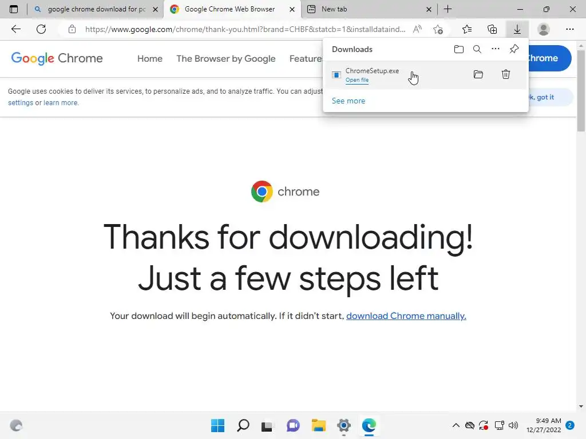The image size is (586, 439).
Task: Click the Google Chrome logo
Action: (57, 58)
